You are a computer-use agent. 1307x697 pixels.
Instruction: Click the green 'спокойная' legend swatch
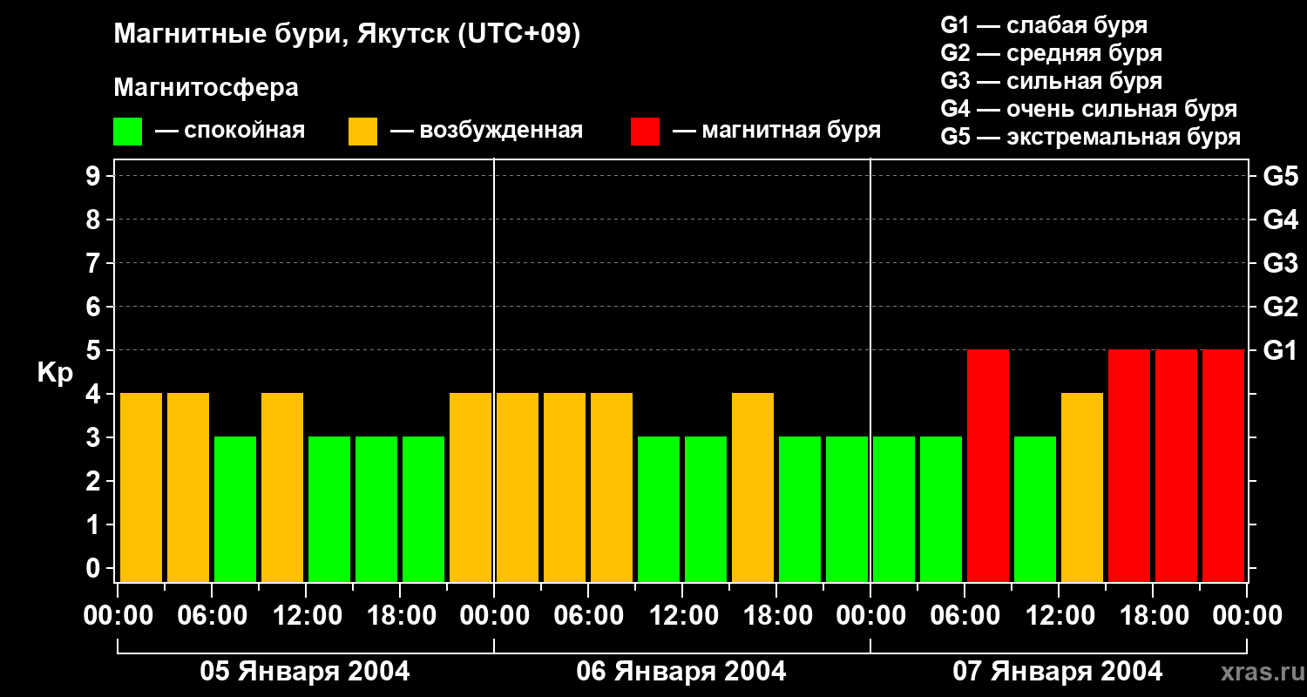[128, 132]
